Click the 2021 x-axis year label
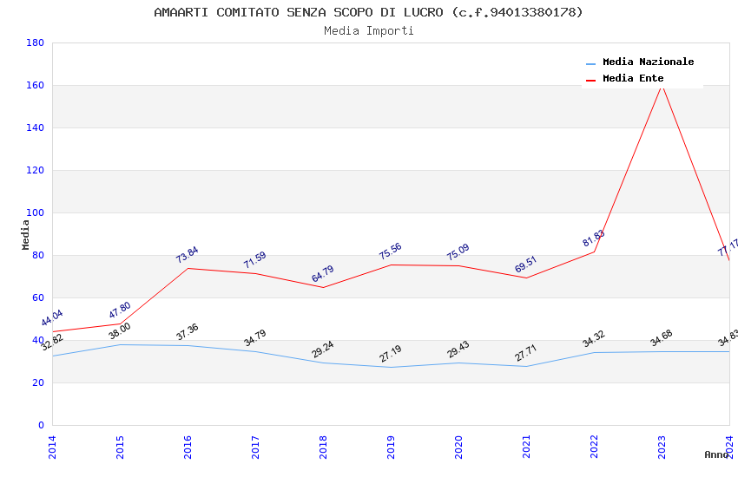This screenshot has width=738, height=477. pos(527,447)
